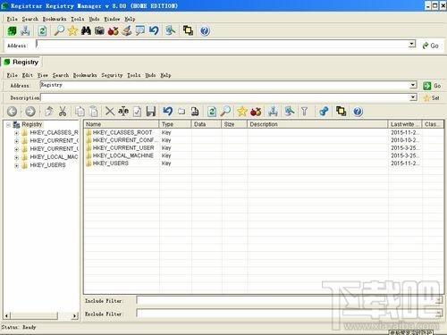Image resolution: width=447 pixels, height=335 pixels.
Task: Click the tree panel left scroll arrow
Action: coord(7,315)
